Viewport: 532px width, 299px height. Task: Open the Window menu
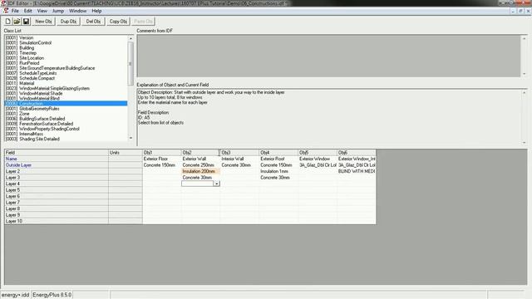pos(77,11)
